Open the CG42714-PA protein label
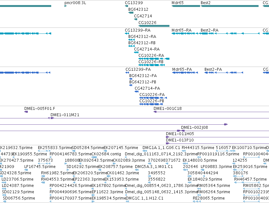 coord(147,89)
